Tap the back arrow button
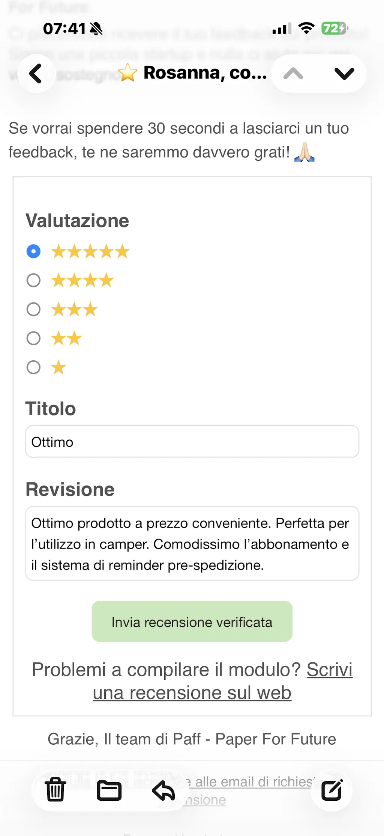Viewport: 384px width, 836px height. pos(36,73)
